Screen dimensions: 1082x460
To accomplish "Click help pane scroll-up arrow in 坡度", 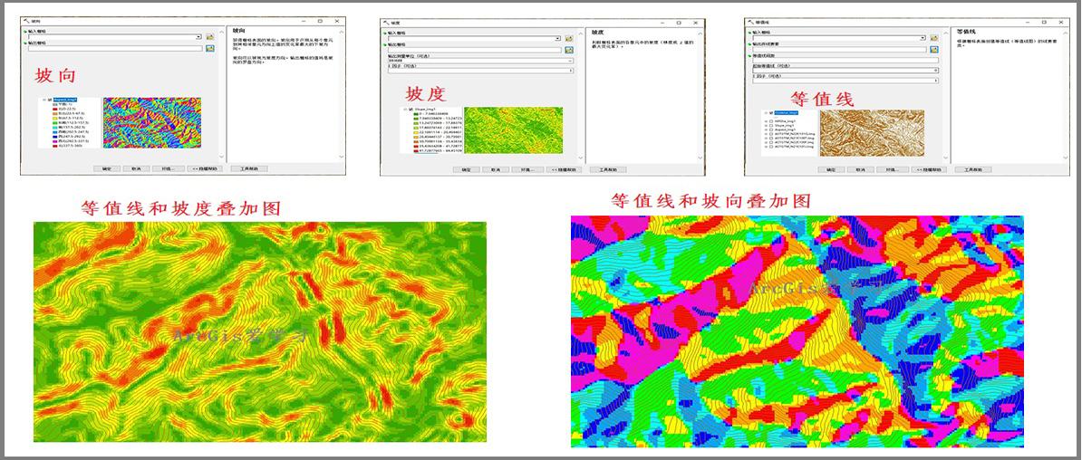I will 700,34.
